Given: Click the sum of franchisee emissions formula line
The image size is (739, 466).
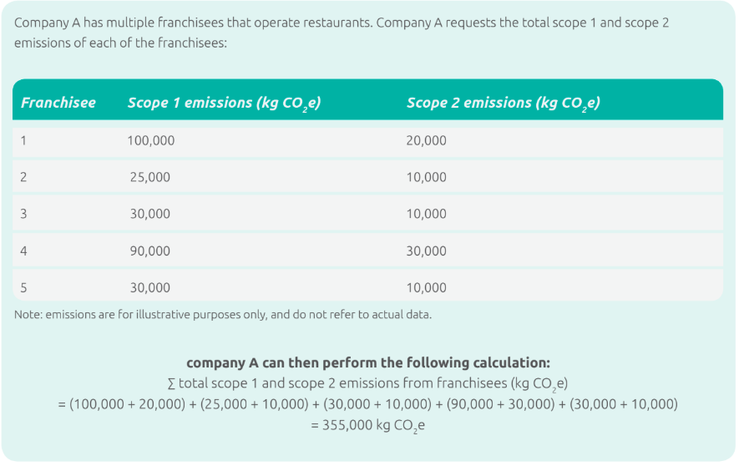Looking at the screenshot, I should (x=368, y=383).
